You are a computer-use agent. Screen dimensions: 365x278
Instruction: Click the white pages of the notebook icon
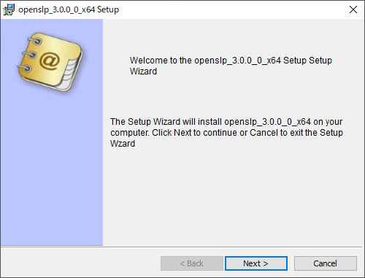(69, 74)
